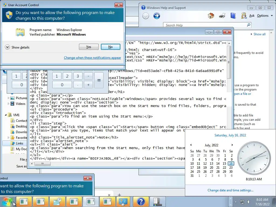The width and height of the screenshot is (276, 207).
Task: Open Browse Help book icon
Action: [x=233, y=16]
